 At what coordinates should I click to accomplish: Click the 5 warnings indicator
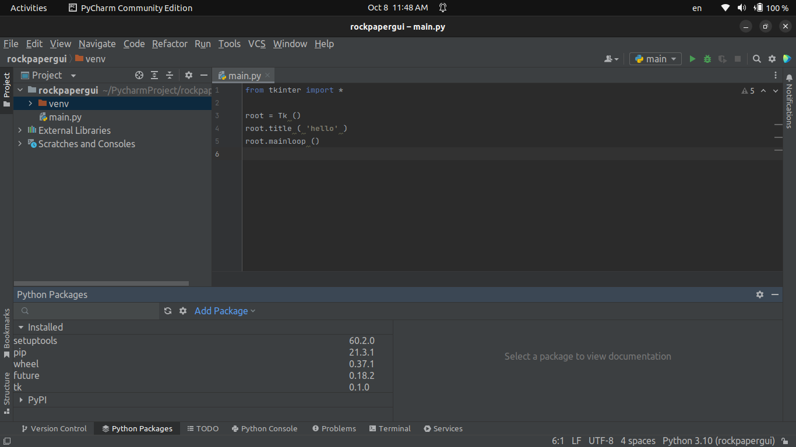point(748,91)
